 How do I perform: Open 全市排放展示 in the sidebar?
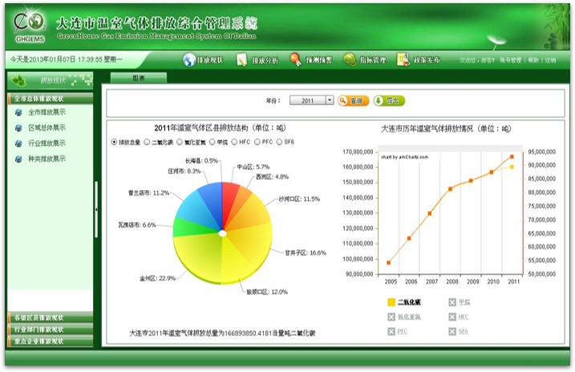click(x=47, y=113)
